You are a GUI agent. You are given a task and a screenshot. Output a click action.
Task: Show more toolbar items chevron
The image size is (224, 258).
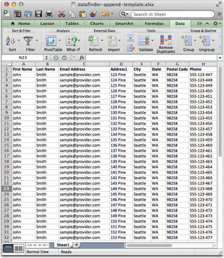pos(219,14)
